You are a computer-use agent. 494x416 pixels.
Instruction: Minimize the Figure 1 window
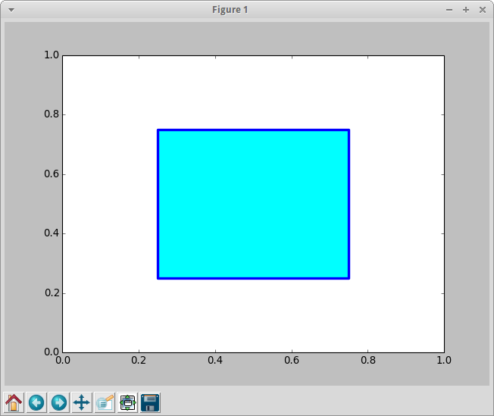(x=449, y=10)
